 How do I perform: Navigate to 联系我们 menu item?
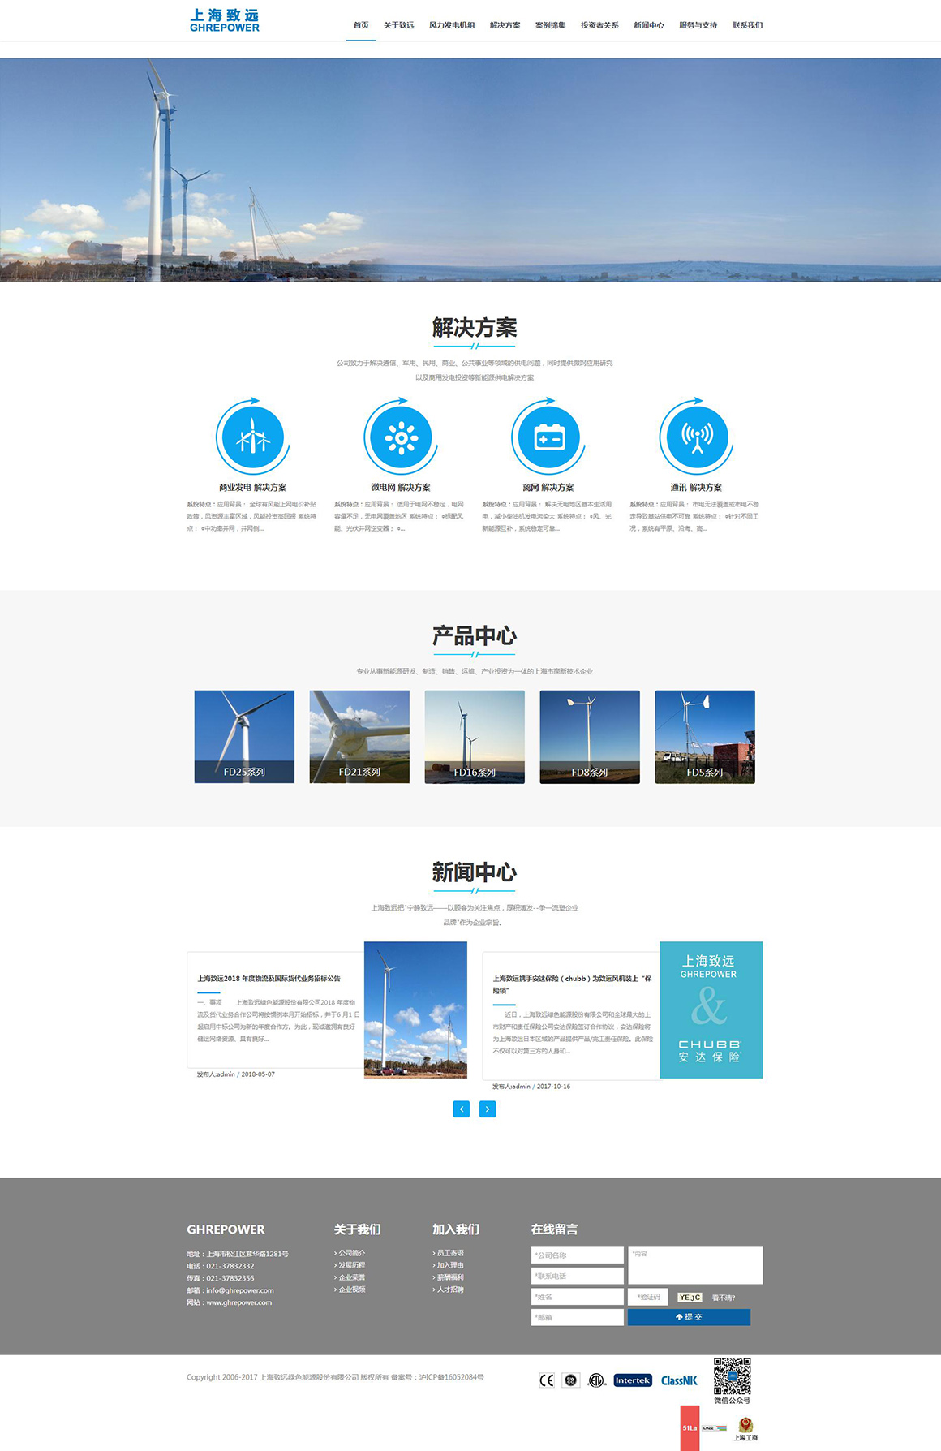point(747,25)
